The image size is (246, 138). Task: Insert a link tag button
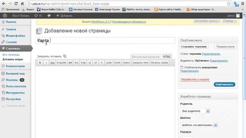pos(52,62)
